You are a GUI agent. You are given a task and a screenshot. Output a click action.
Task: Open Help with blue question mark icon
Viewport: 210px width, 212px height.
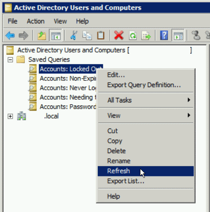coord(164,35)
